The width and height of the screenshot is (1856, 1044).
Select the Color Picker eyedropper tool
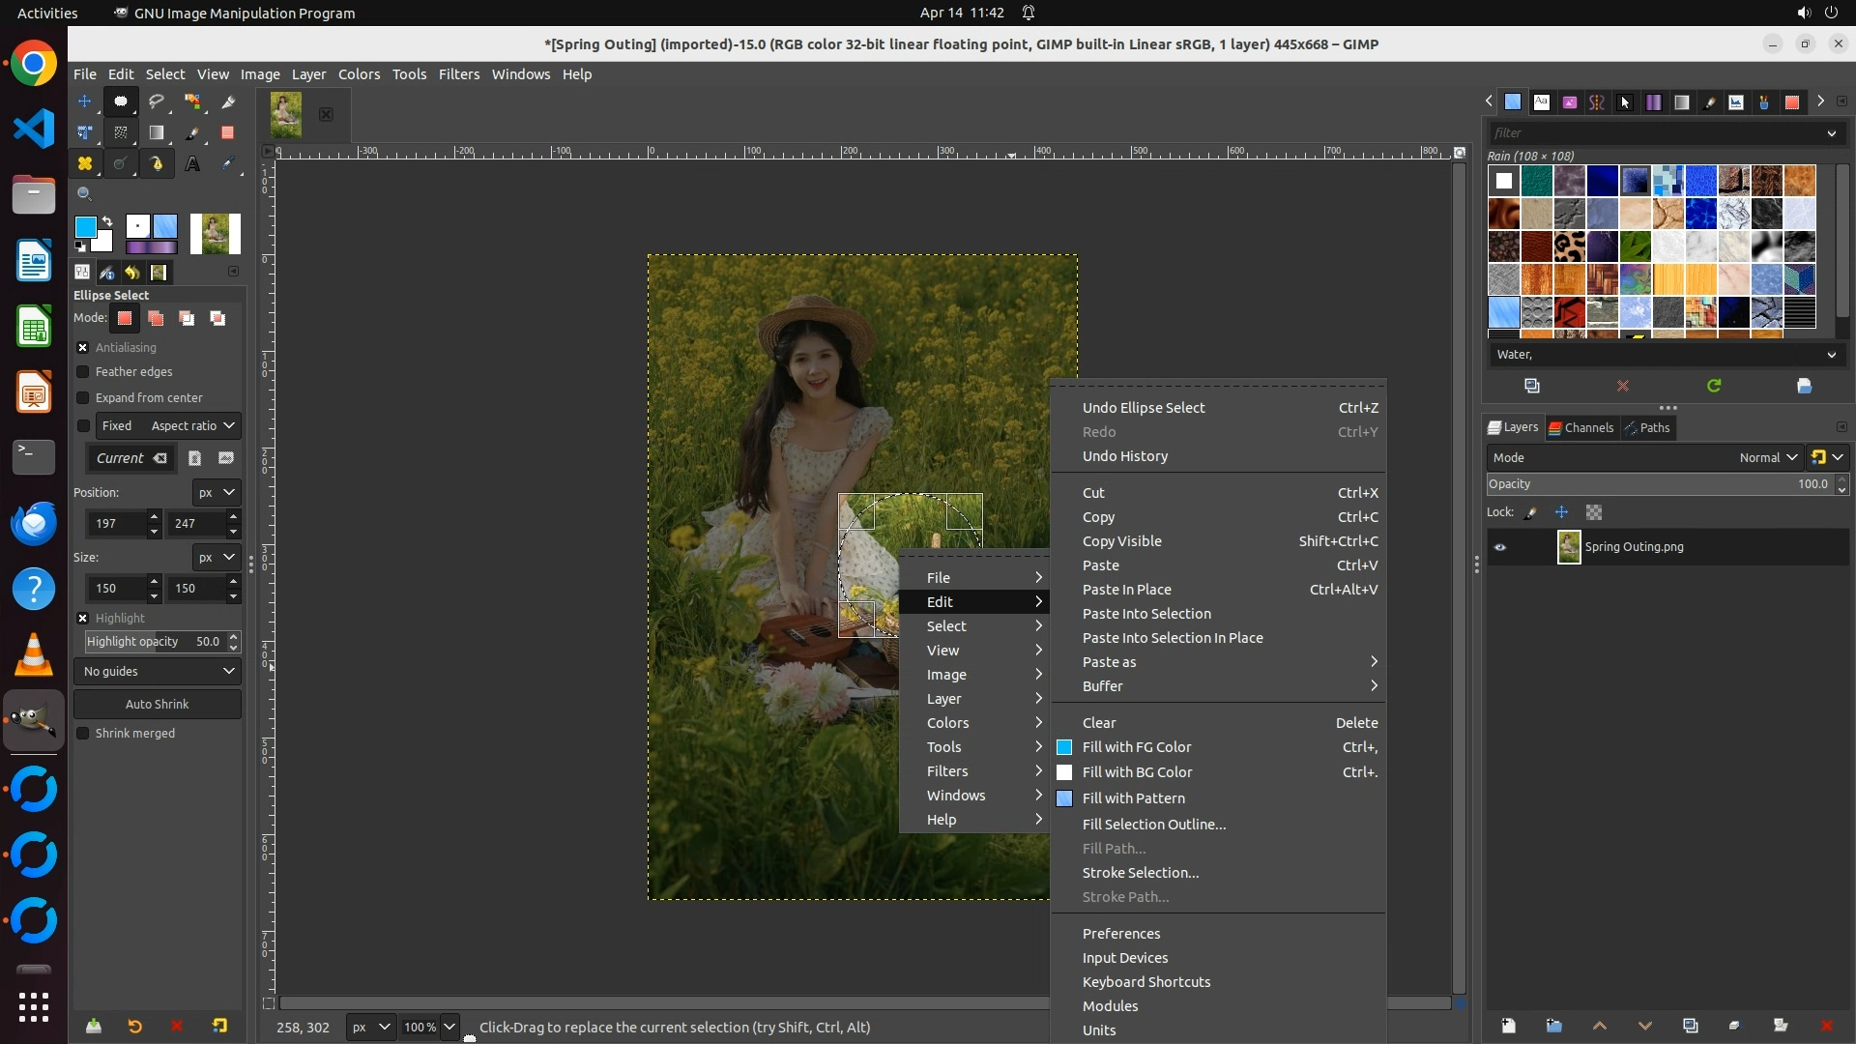click(228, 164)
